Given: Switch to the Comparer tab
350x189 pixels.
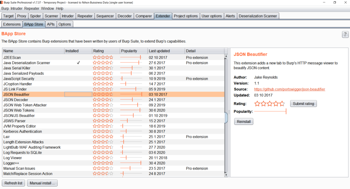Looking at the screenshot, I should [144, 16].
